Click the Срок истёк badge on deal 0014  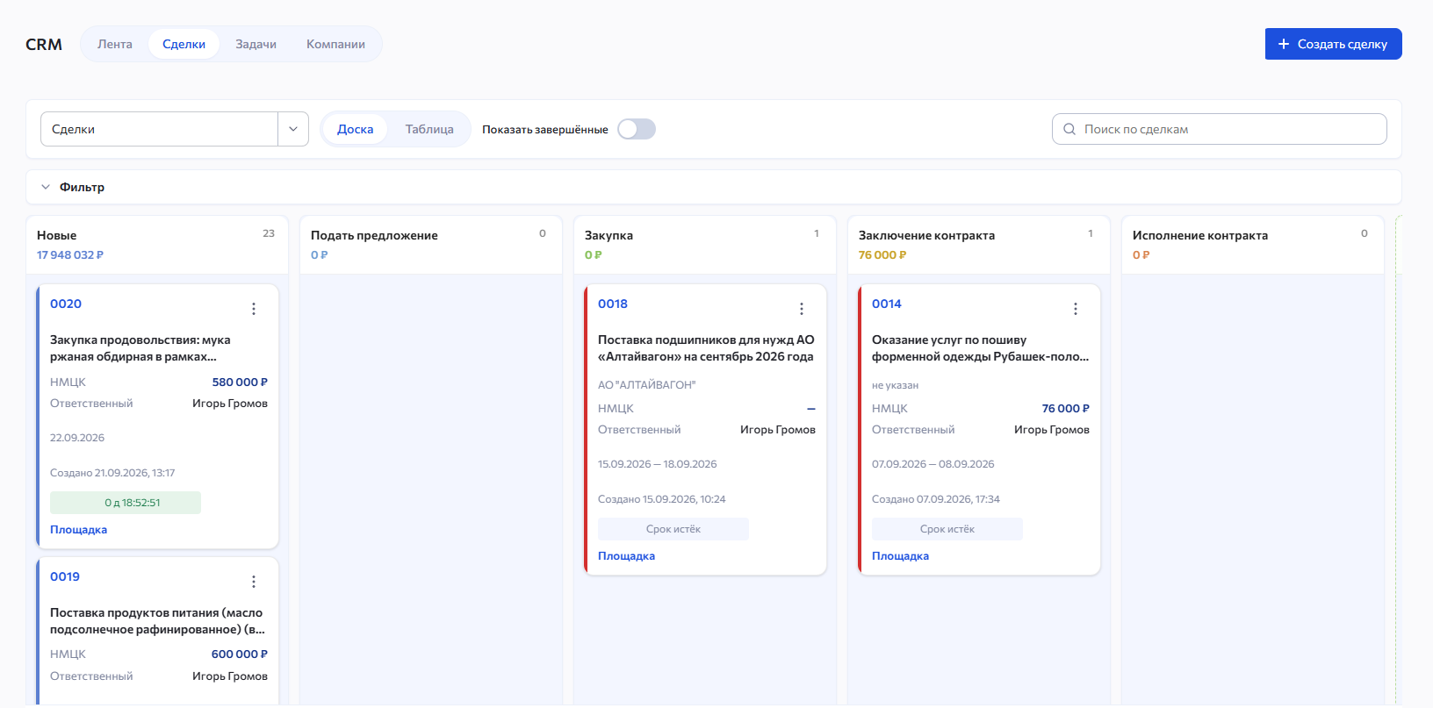click(947, 529)
